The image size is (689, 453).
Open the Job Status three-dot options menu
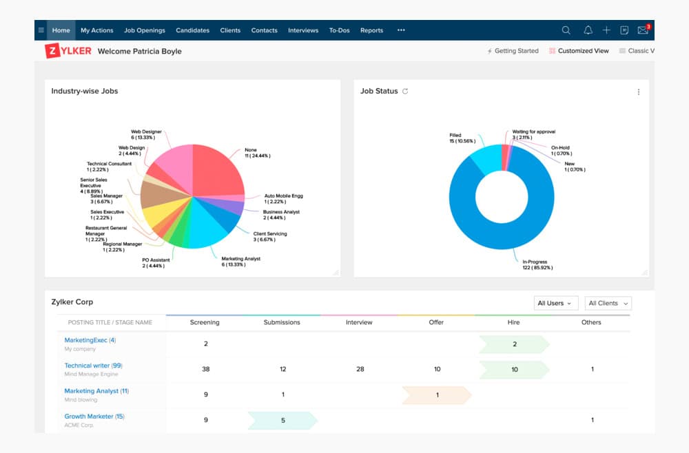(x=639, y=92)
